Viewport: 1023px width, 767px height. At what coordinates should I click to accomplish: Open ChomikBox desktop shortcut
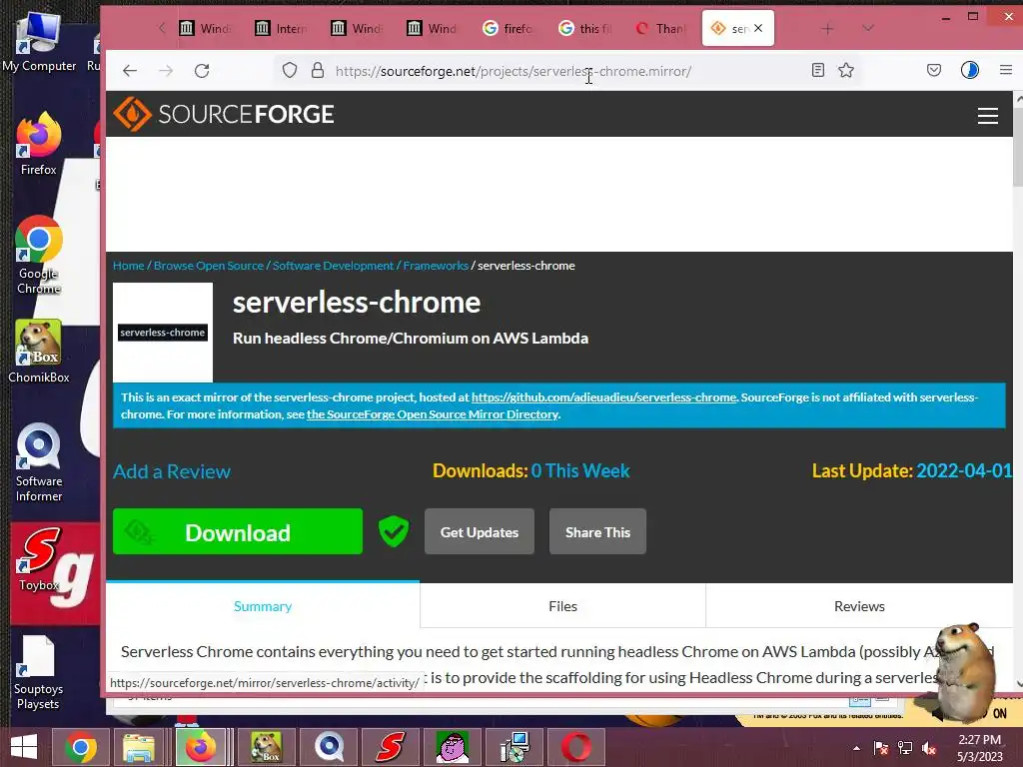point(39,351)
